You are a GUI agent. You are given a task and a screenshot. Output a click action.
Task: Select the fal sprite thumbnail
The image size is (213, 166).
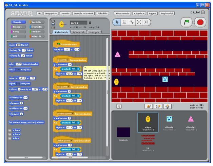pyautogui.click(x=148, y=143)
